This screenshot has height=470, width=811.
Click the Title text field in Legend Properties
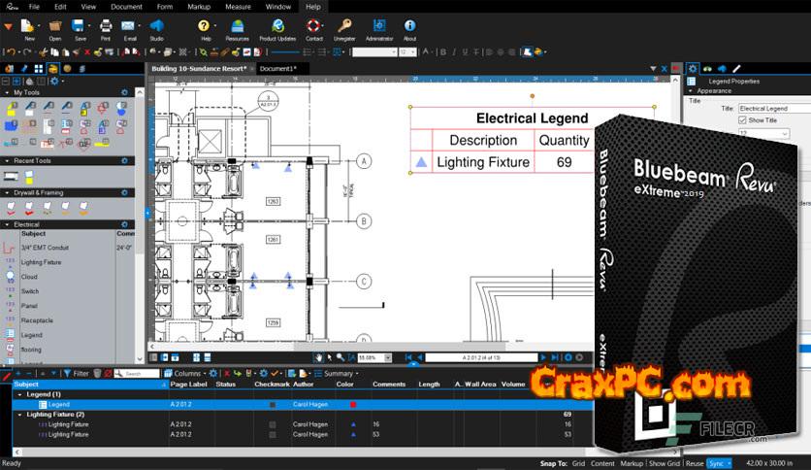click(x=770, y=109)
